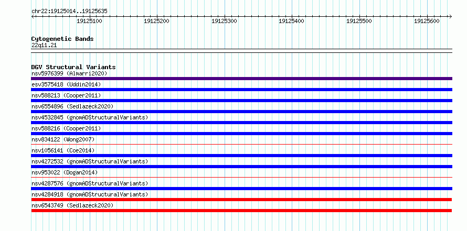Select the 22q11.21 band label
The height and width of the screenshot is (231, 467).
(44, 46)
